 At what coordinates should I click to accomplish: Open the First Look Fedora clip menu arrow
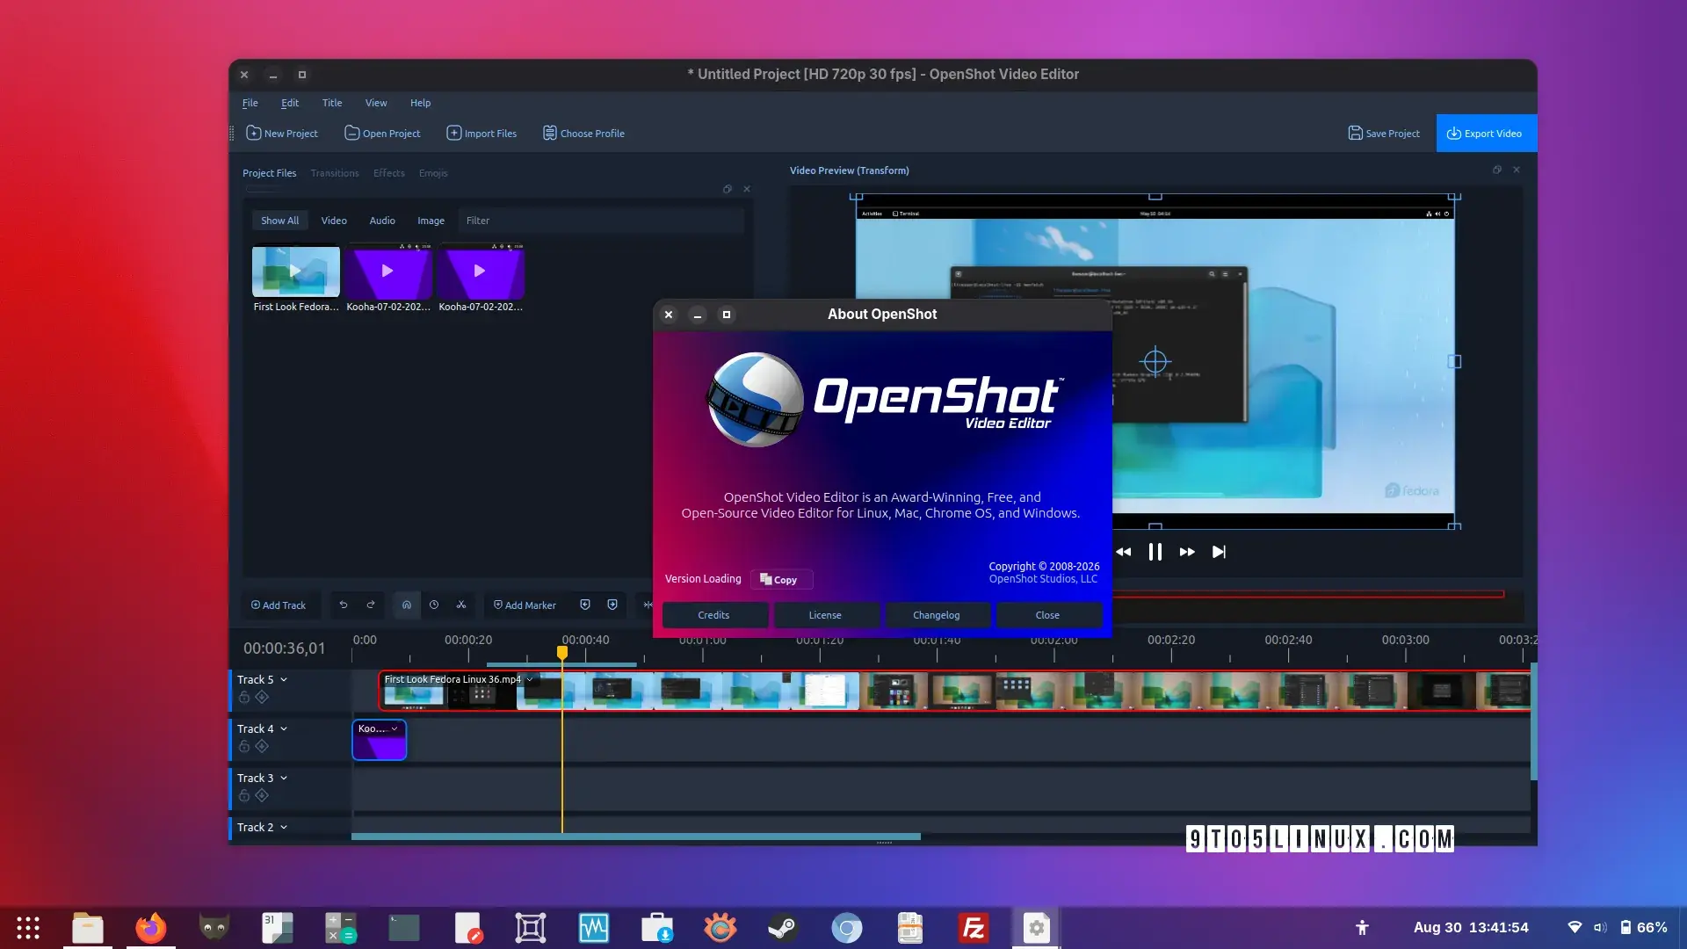pos(530,679)
